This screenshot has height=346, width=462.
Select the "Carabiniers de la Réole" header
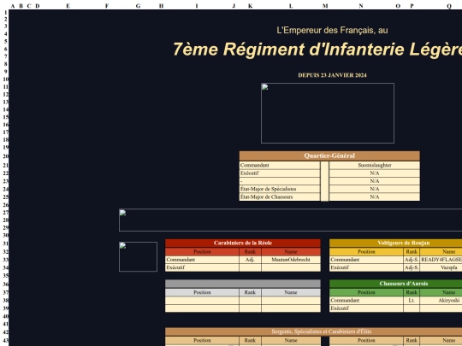point(243,243)
